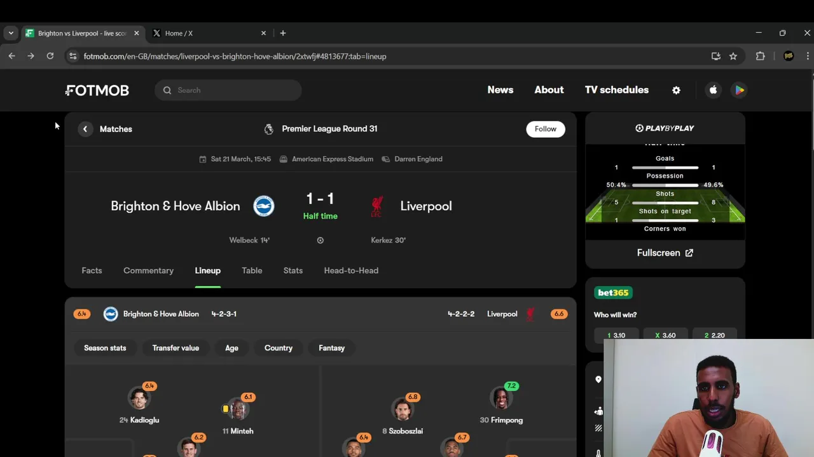Click the browser back arrow

pyautogui.click(x=11, y=56)
